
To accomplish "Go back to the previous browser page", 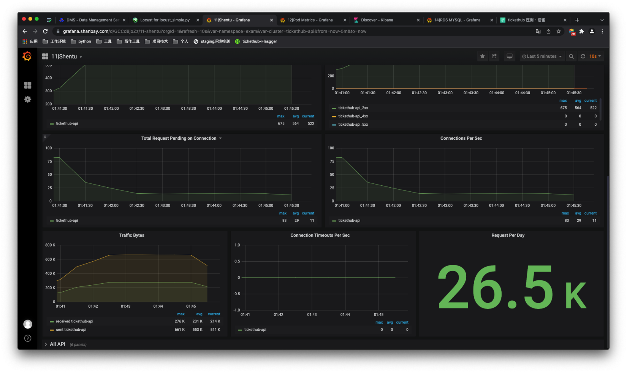I will pyautogui.click(x=25, y=31).
